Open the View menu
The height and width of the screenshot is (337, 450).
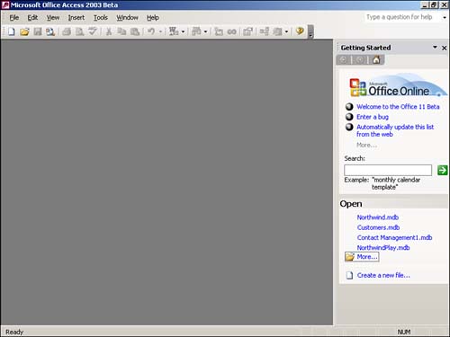click(53, 18)
